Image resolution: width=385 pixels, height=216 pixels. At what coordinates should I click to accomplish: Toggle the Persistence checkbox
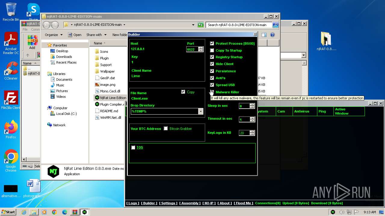coord(212,71)
